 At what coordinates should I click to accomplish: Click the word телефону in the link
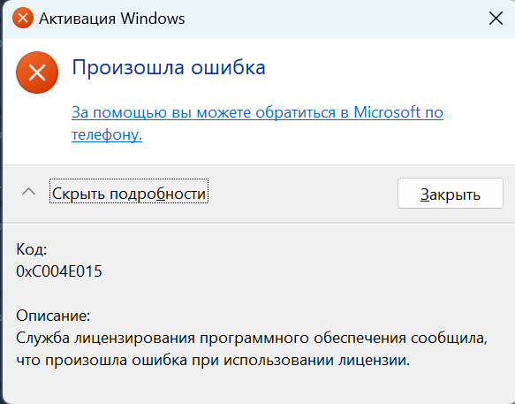click(107, 134)
